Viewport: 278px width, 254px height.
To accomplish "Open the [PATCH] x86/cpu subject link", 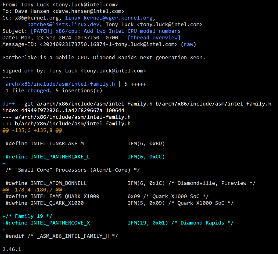I will tap(106, 31).
